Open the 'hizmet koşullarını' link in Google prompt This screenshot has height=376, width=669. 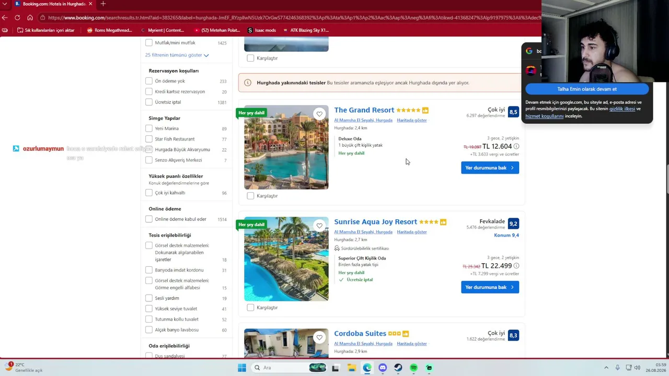pyautogui.click(x=544, y=116)
